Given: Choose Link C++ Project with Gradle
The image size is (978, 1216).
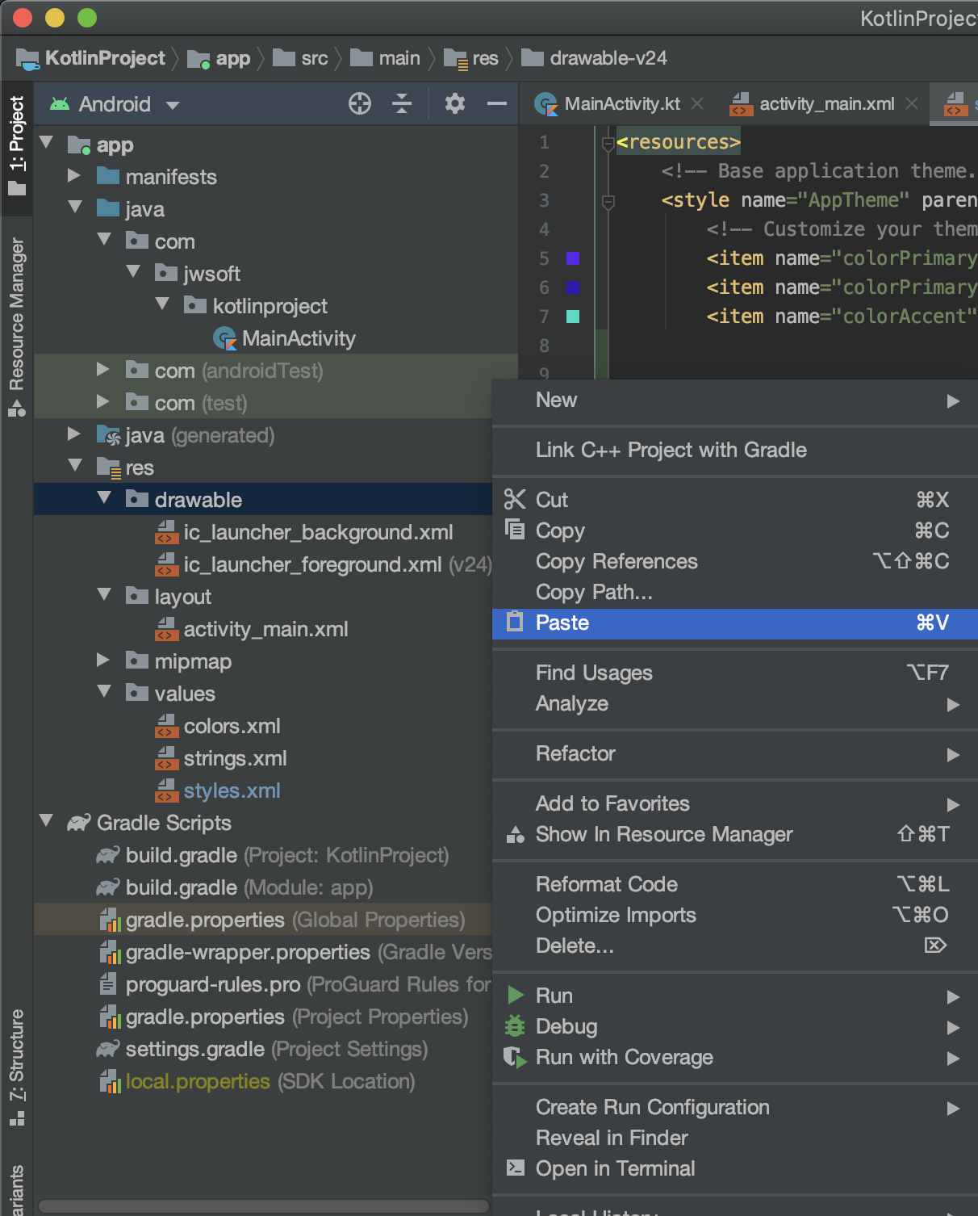Looking at the screenshot, I should click(734, 450).
